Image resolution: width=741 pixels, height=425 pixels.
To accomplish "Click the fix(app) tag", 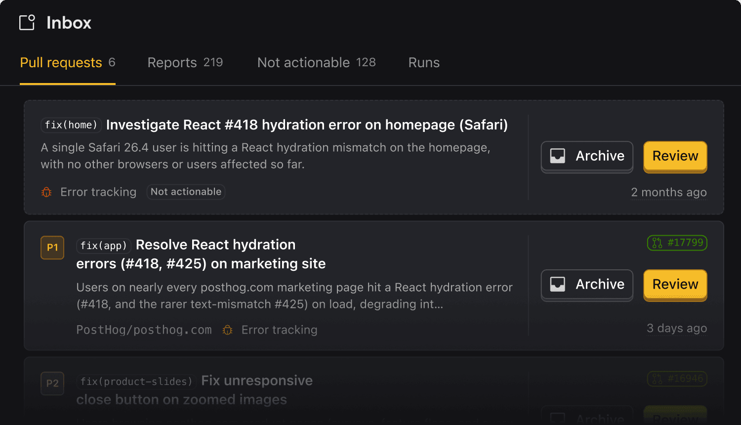I will click(104, 246).
